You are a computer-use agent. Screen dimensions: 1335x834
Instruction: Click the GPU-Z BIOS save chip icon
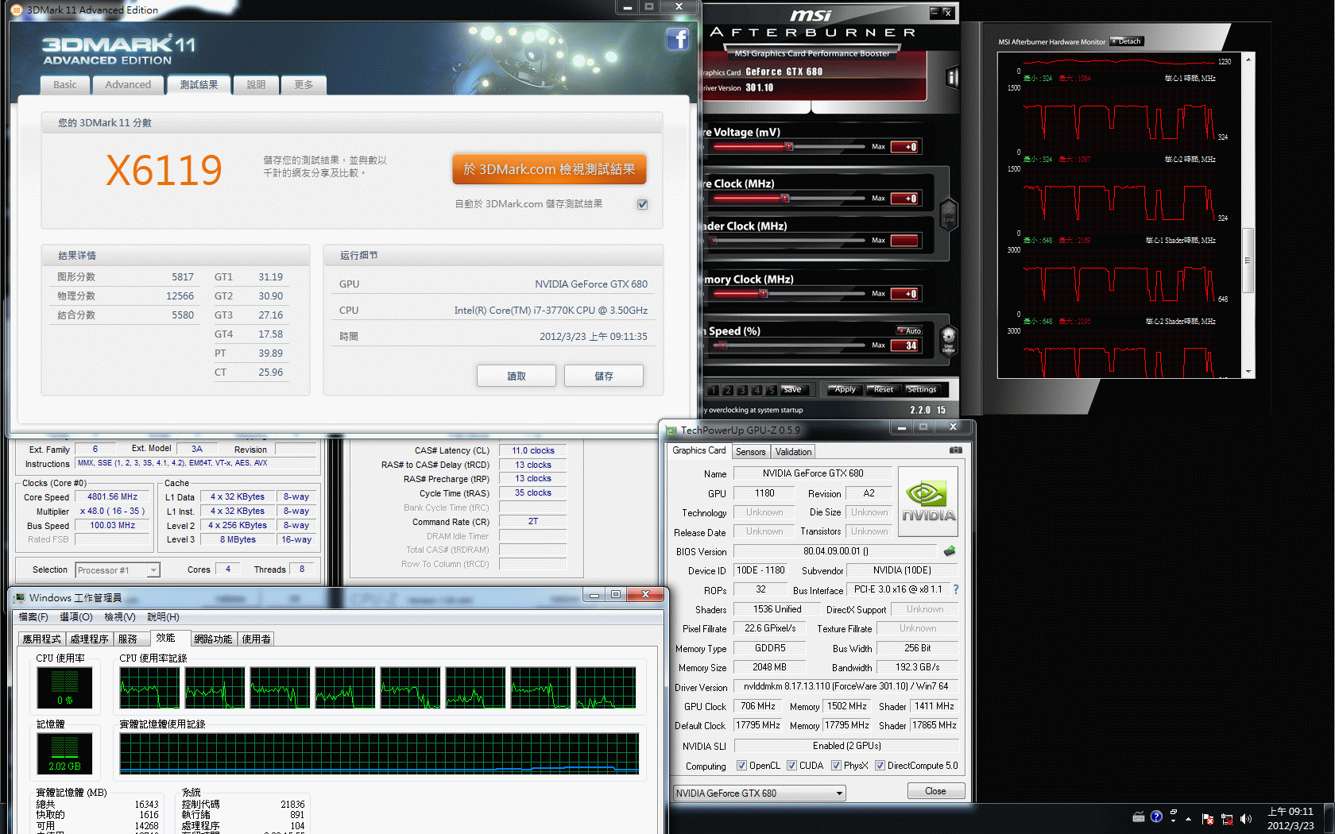[950, 551]
